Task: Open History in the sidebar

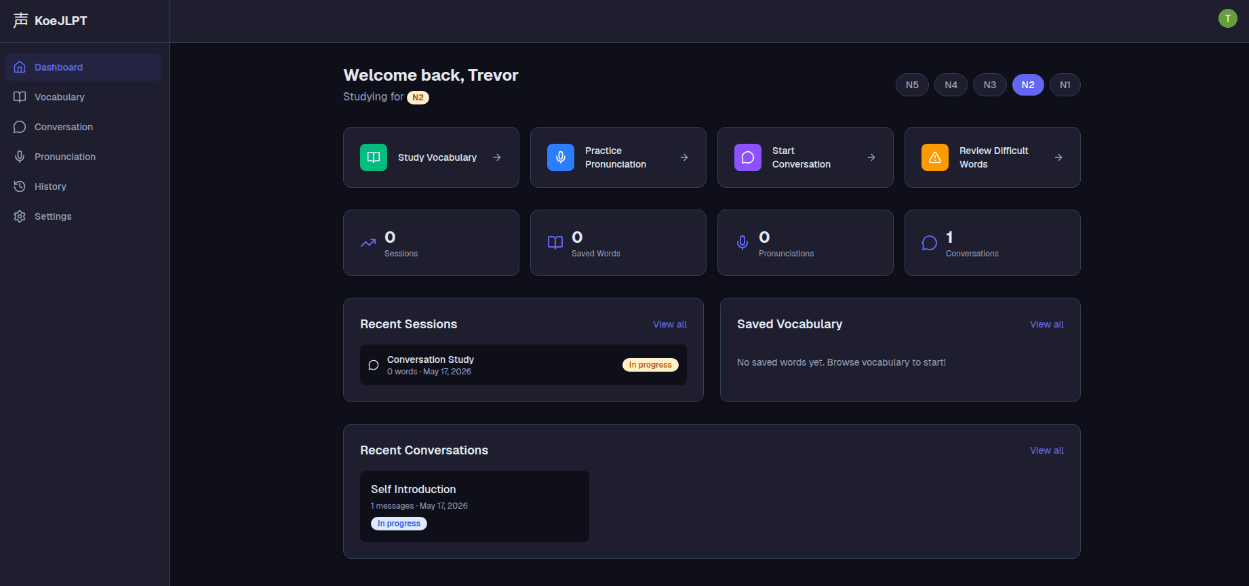Action: [83, 187]
